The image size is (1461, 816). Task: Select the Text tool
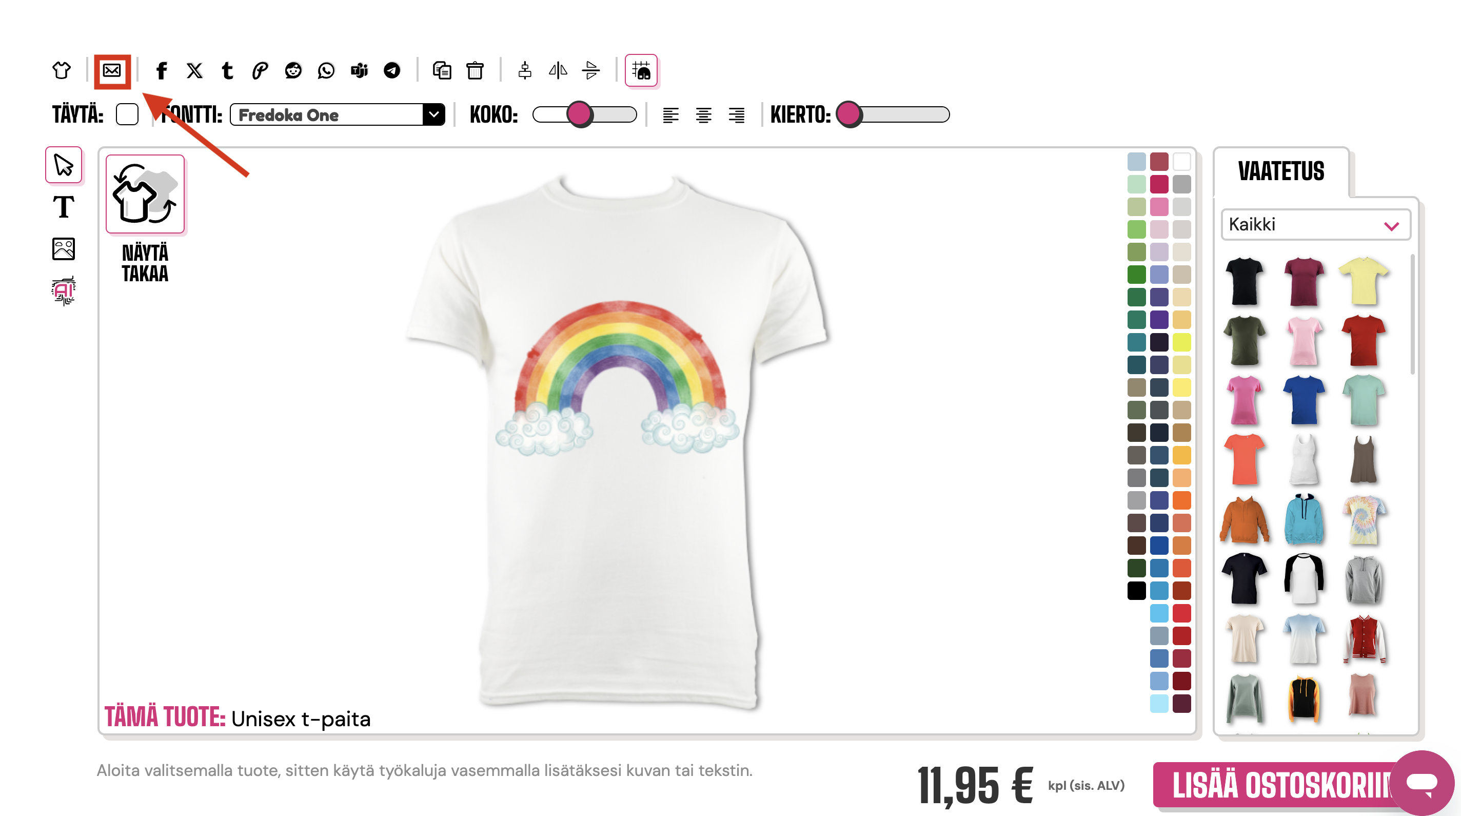pos(64,206)
